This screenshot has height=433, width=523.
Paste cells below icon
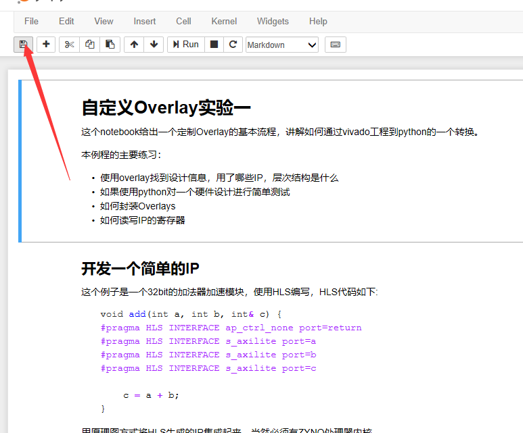[x=110, y=45]
